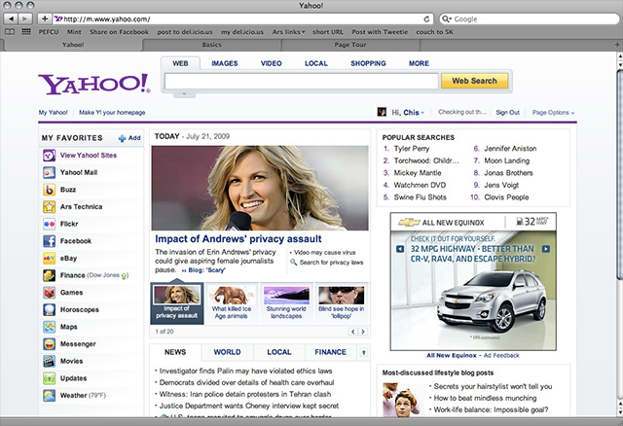Click in the Yahoo web search field
This screenshot has height=426, width=623.
(301, 81)
